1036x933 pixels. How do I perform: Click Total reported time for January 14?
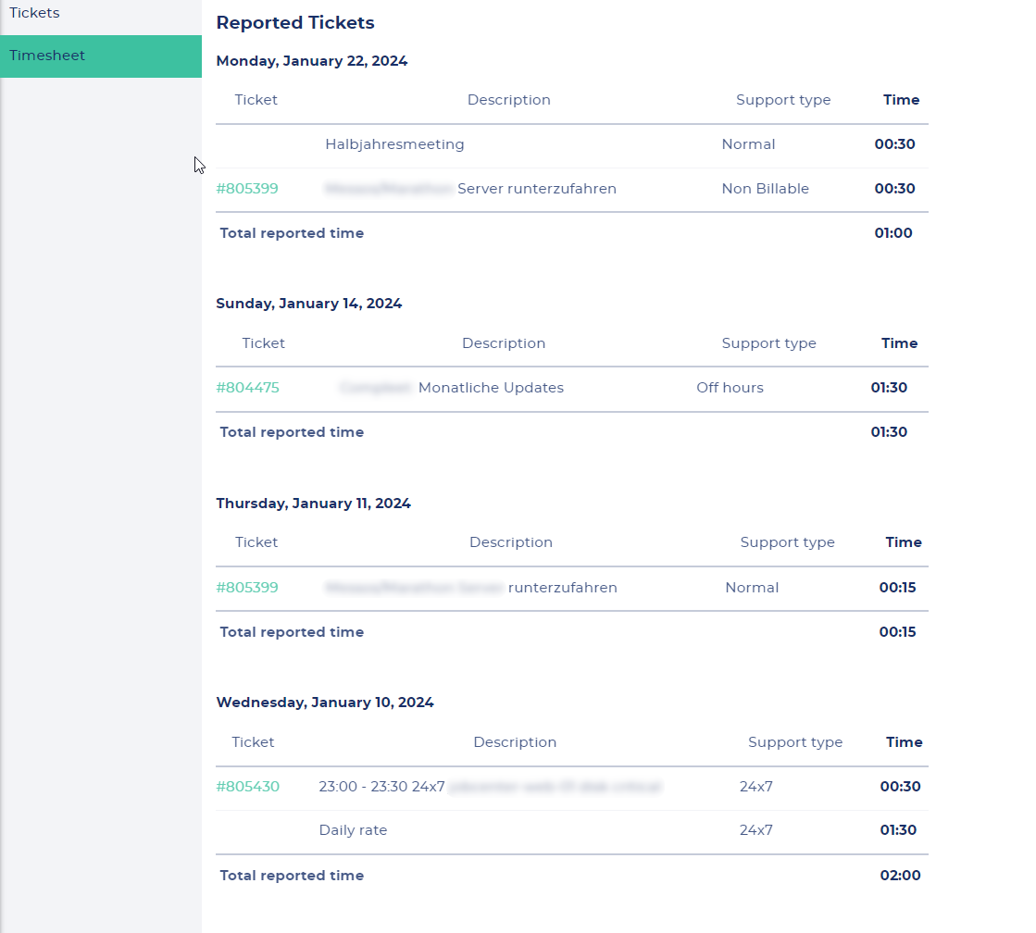click(292, 431)
